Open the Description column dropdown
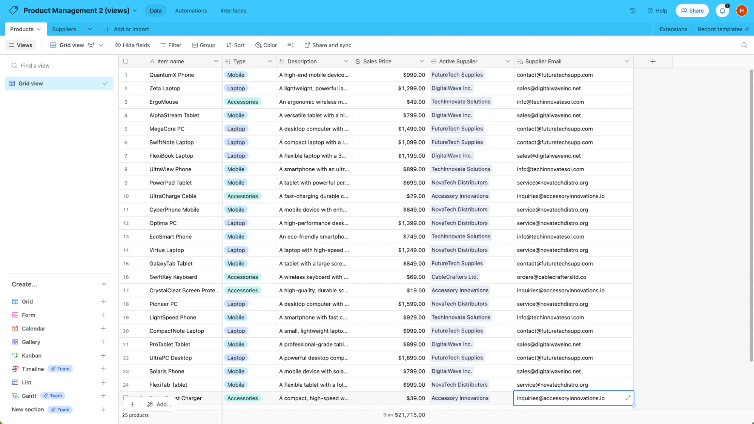Image resolution: width=754 pixels, height=424 pixels. point(346,61)
